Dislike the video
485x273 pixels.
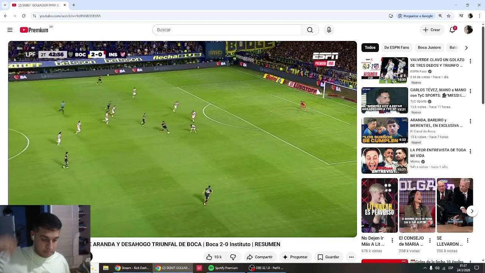pos(233,257)
